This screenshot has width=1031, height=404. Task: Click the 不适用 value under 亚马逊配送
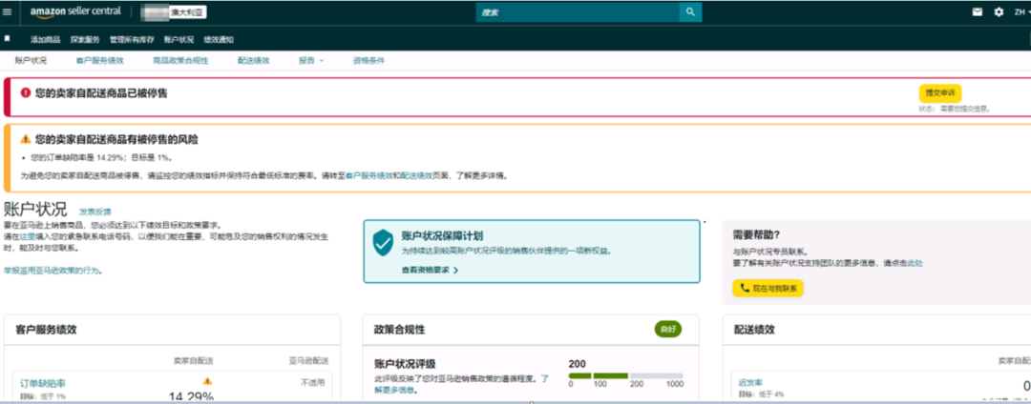point(313,383)
